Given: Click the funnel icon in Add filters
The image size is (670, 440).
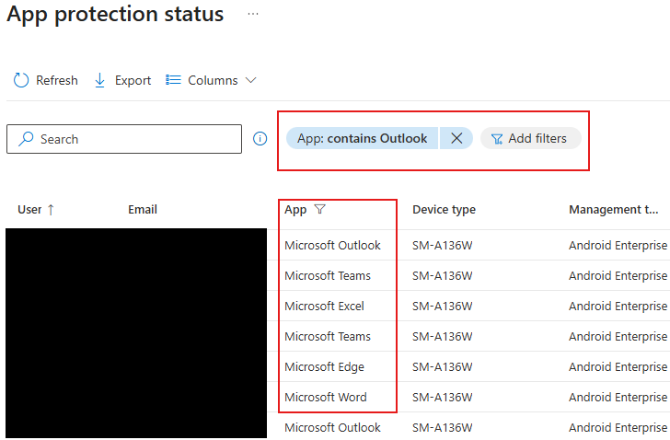Looking at the screenshot, I should pos(497,139).
